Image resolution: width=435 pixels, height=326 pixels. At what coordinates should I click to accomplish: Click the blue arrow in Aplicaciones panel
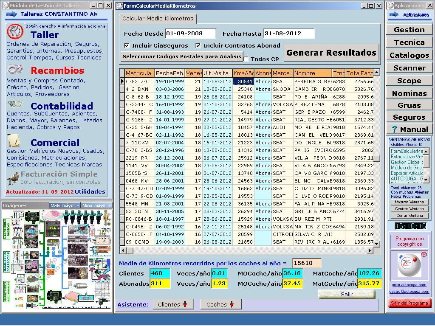(394, 14)
